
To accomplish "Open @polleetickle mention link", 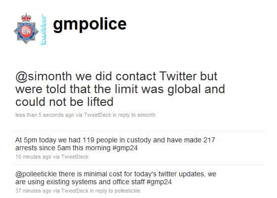I will click(x=36, y=174).
